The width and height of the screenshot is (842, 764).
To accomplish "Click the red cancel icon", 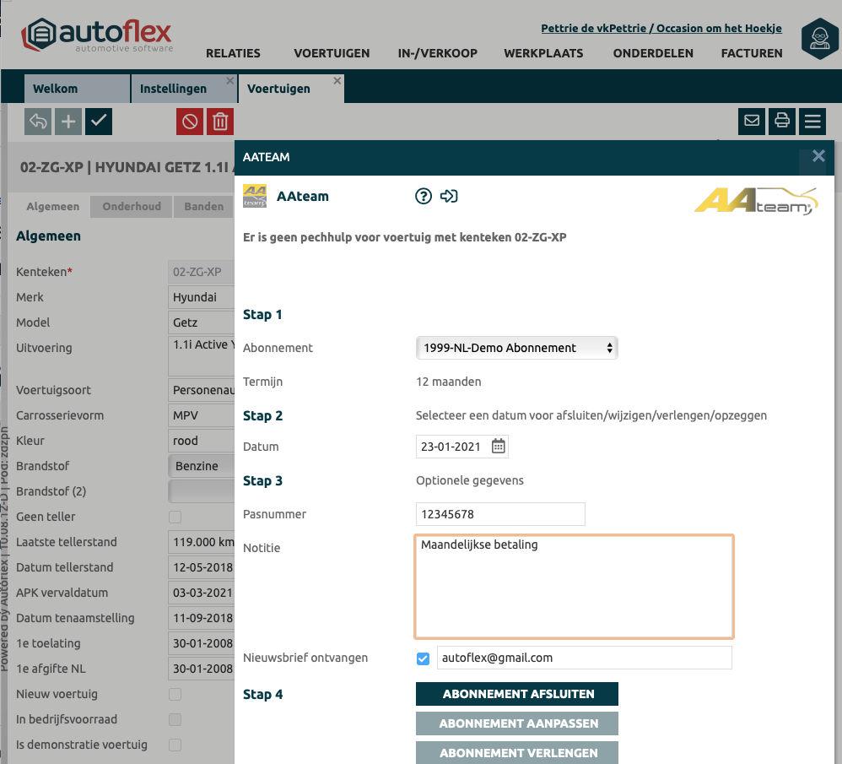I will 190,122.
